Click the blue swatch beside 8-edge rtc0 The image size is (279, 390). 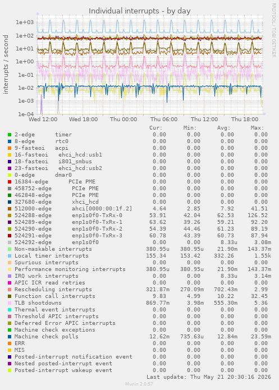[x=10, y=141]
